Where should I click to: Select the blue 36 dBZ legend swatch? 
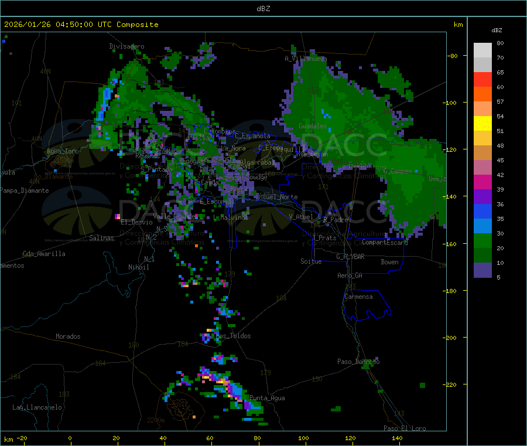[x=482, y=211]
